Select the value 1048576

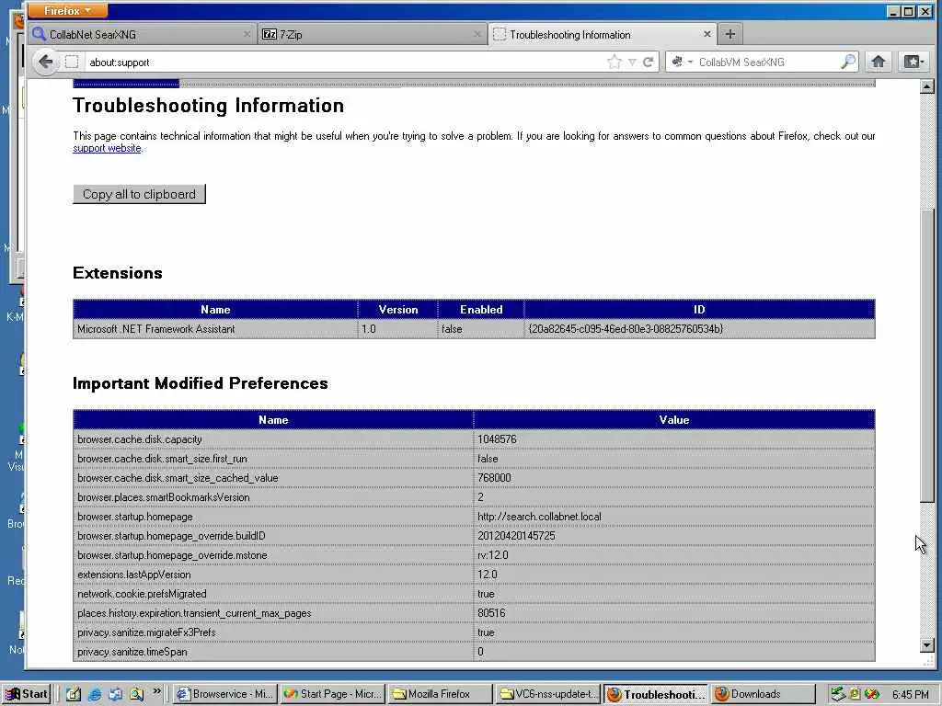click(497, 439)
